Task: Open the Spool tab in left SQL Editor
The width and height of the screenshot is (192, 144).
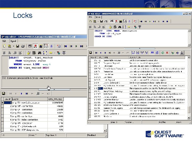Action: (13, 41)
